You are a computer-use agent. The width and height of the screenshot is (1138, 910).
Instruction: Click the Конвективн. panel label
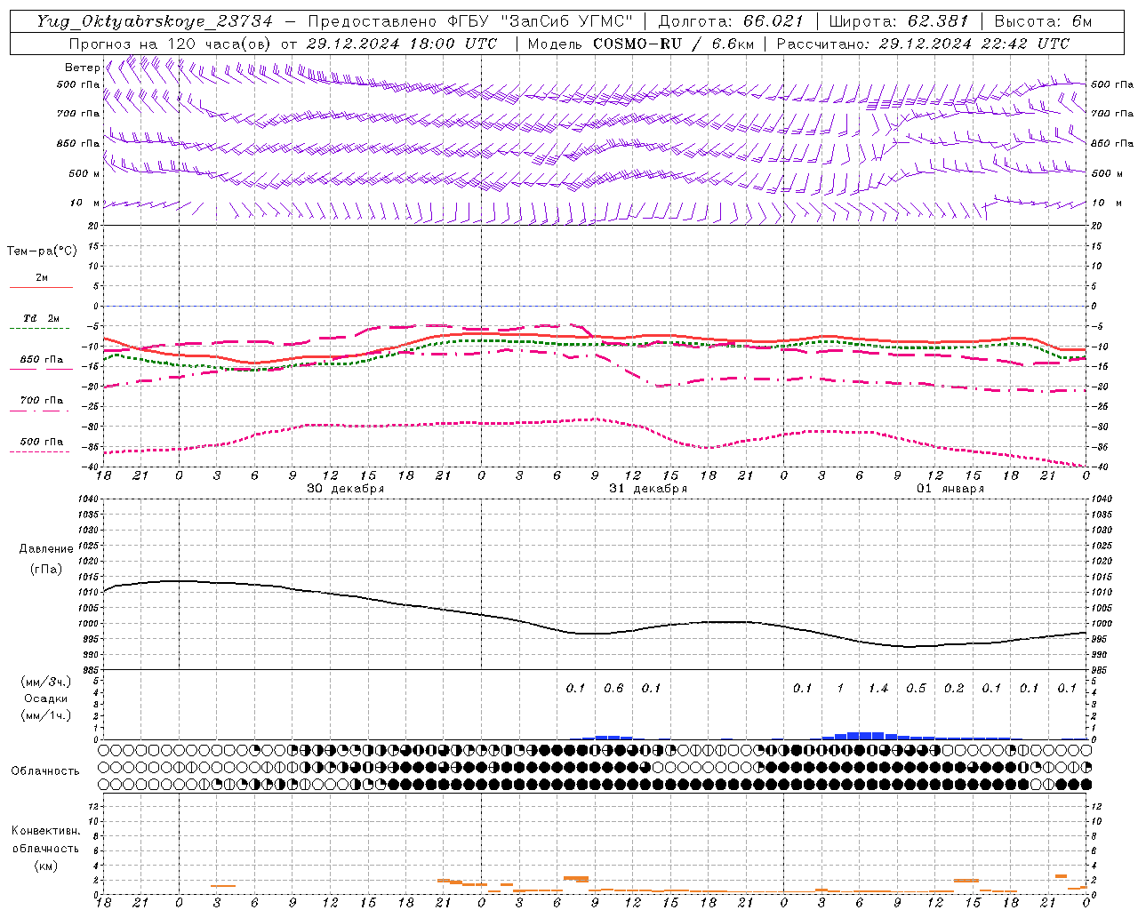pyautogui.click(x=45, y=831)
